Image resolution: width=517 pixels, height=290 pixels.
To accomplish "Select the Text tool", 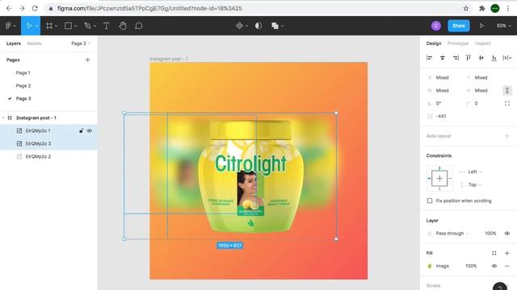I will 106,26.
